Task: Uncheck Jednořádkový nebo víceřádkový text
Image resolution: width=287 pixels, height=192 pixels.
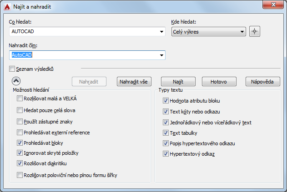Action: click(166, 122)
